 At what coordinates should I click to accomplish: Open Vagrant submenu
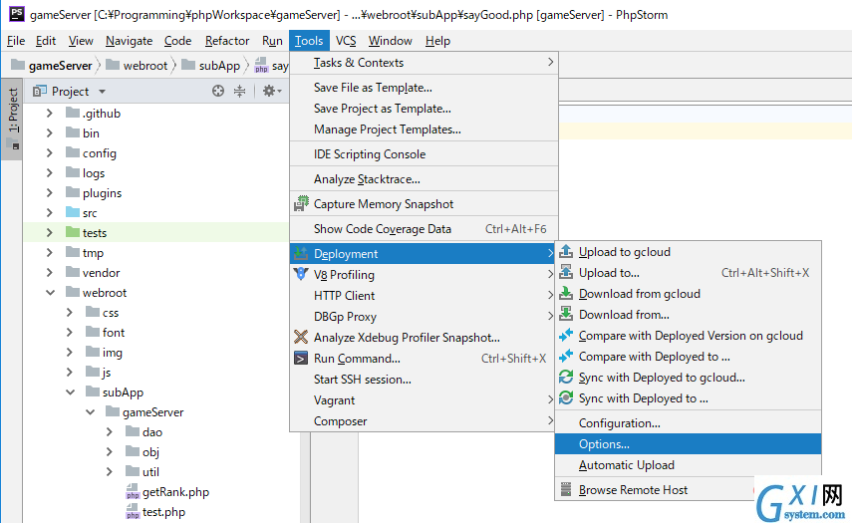tap(424, 400)
